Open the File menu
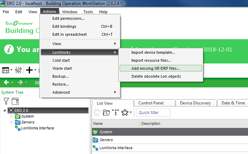 coord(6,12)
